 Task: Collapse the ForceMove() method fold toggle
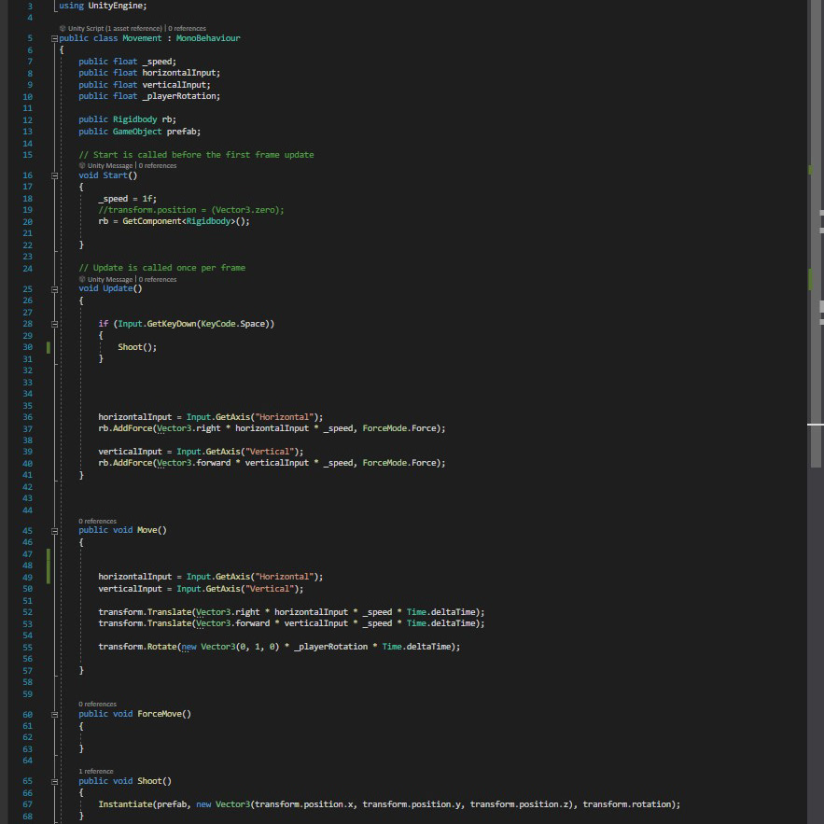54,714
